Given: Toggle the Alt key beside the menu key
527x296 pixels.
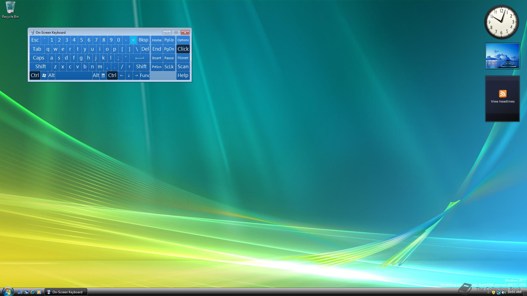Looking at the screenshot, I should [96, 75].
